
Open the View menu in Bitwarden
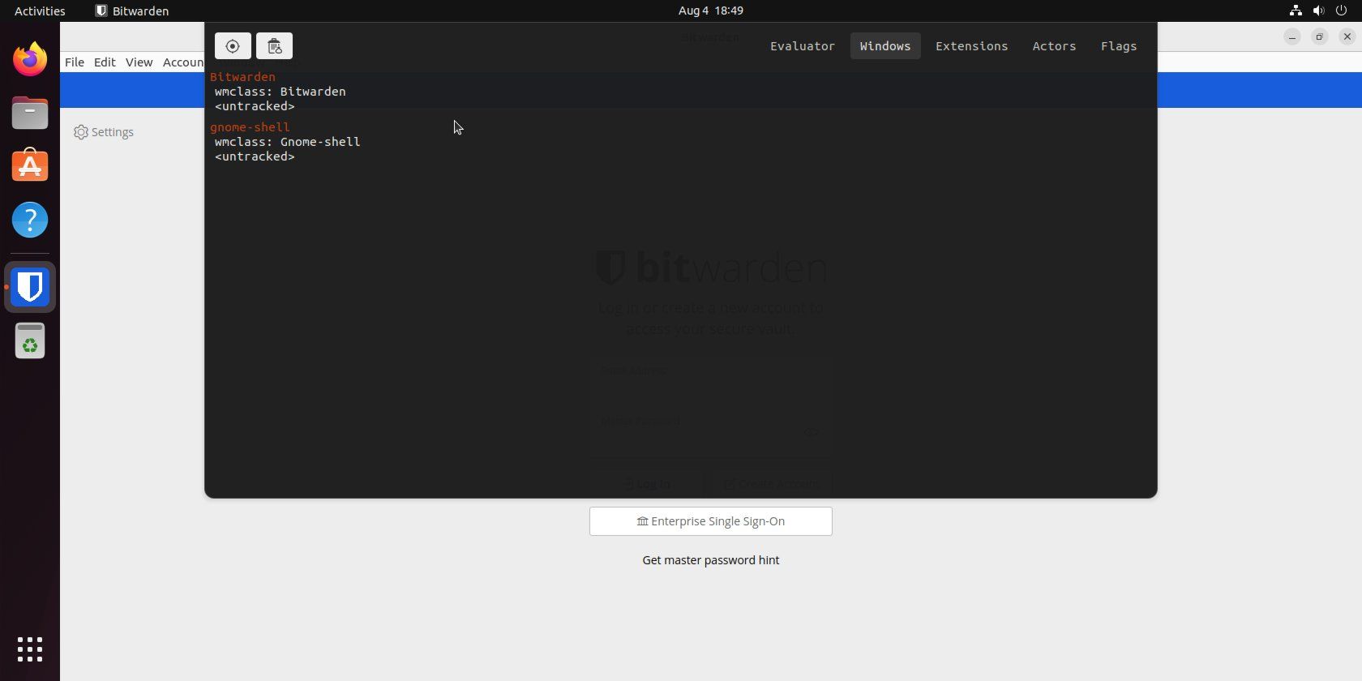click(139, 62)
